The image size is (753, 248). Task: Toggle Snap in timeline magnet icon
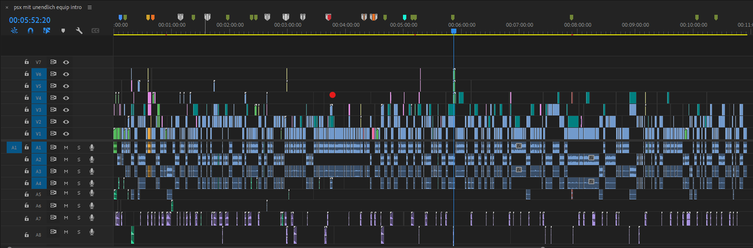(30, 30)
